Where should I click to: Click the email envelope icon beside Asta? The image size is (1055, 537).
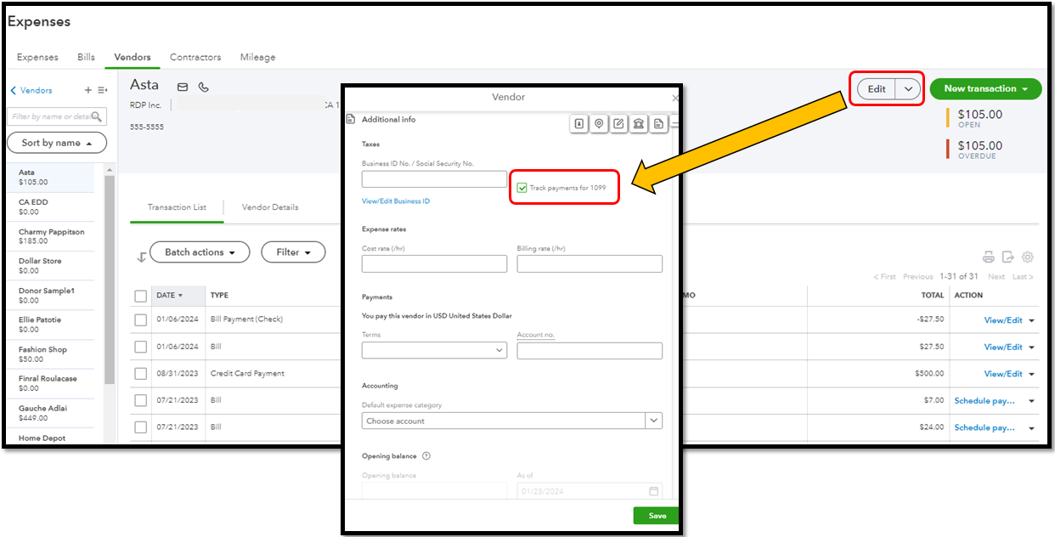pos(183,87)
